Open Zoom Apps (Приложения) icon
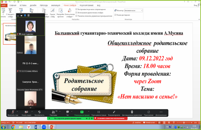The height and width of the screenshot is (130, 201). (x=149, y=112)
